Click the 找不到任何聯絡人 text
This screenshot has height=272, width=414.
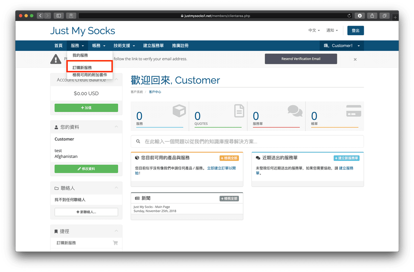click(70, 200)
